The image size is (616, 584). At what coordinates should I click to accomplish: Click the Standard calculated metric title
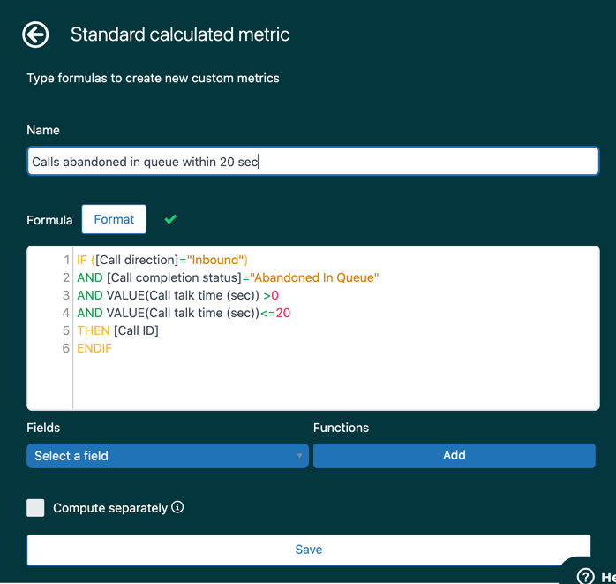[x=180, y=34]
